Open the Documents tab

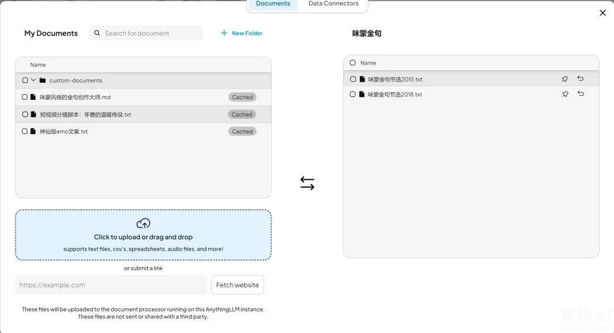pyautogui.click(x=273, y=4)
